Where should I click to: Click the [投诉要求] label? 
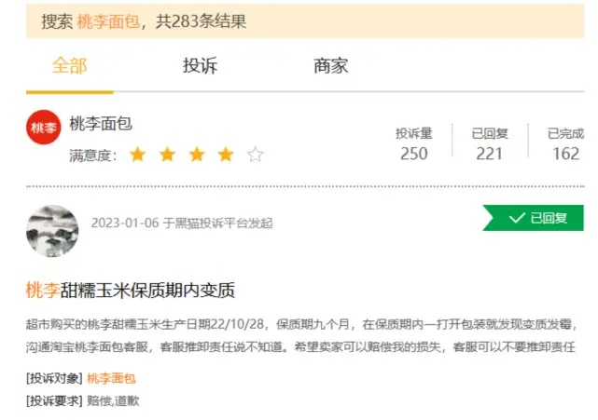54,400
